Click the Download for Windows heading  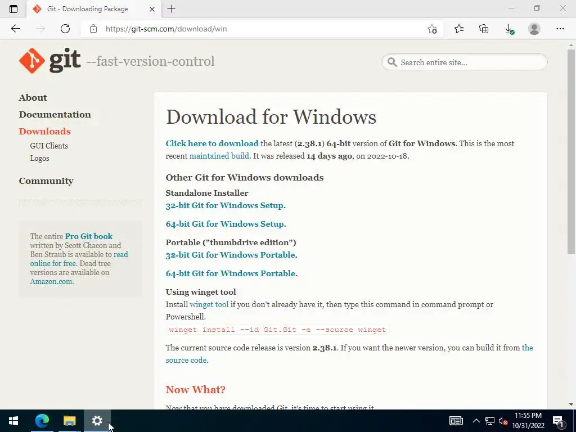(271, 117)
